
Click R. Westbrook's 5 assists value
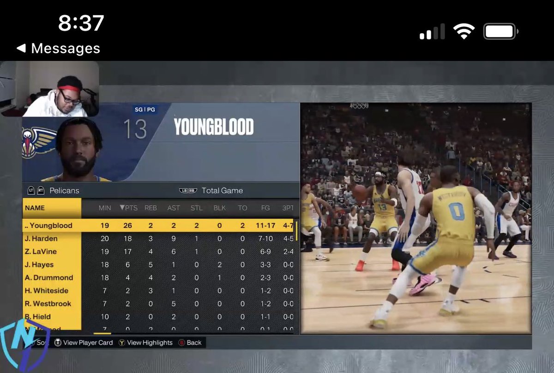tap(174, 303)
